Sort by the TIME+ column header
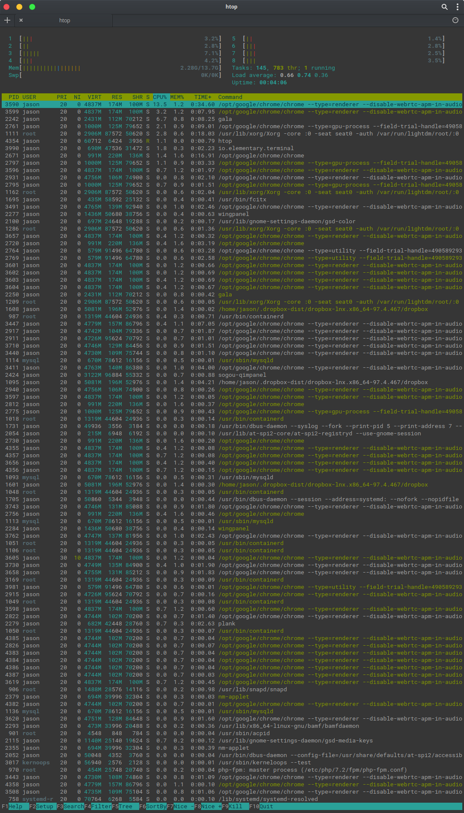 click(203, 97)
